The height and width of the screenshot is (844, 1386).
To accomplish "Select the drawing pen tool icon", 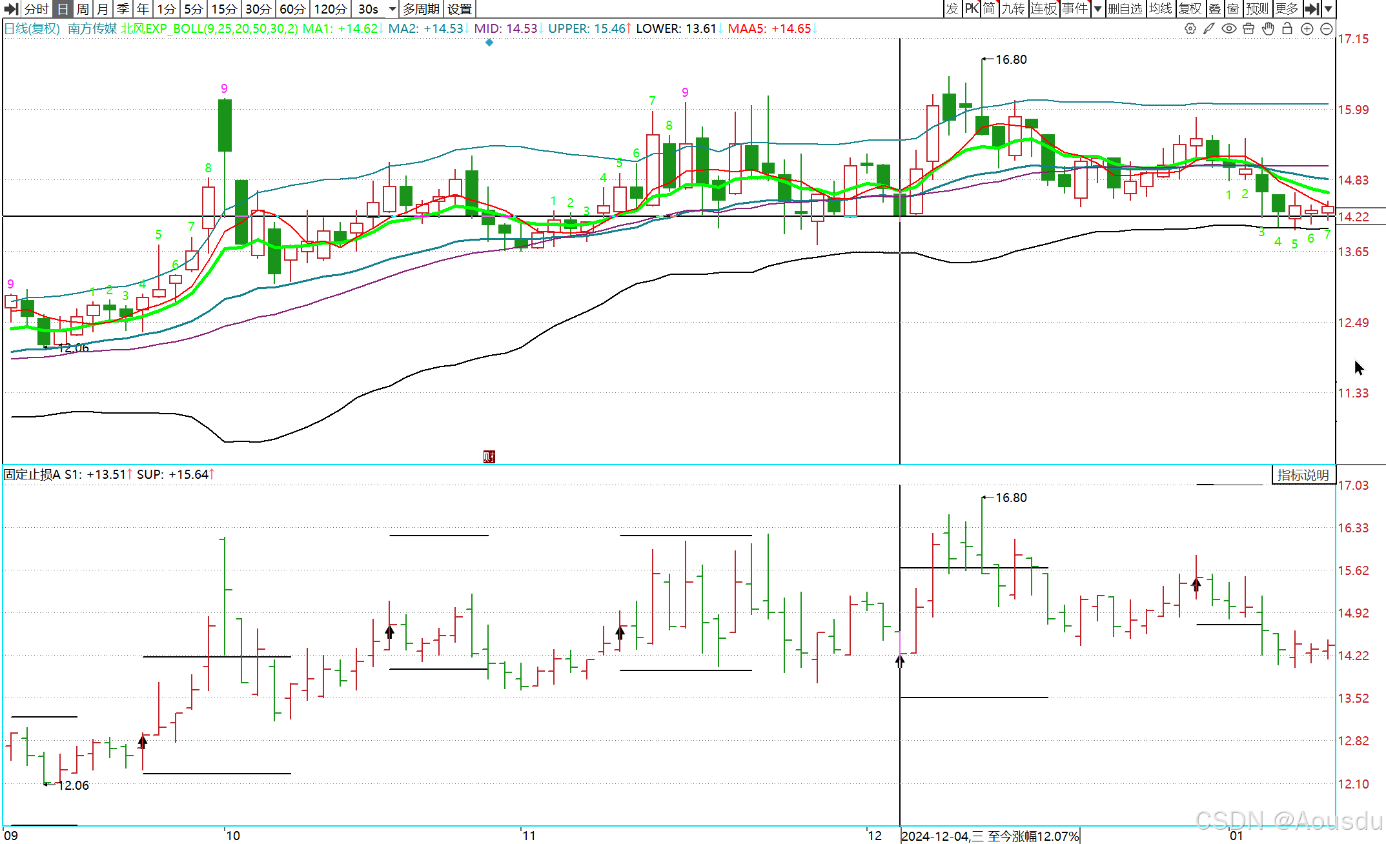I will (x=1209, y=28).
